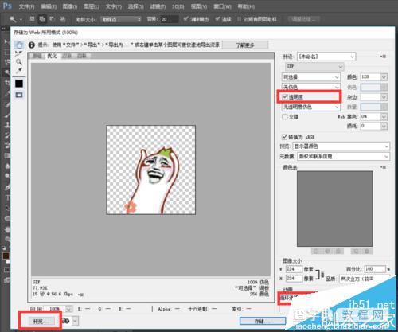
Task: Expand the 预设 preset dropdown
Action: point(326,57)
